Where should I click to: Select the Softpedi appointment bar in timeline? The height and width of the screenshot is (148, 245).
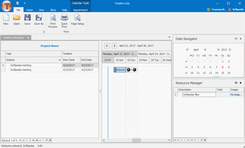pyautogui.click(x=120, y=70)
